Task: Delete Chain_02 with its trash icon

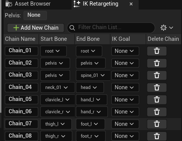Action: [x=157, y=63]
